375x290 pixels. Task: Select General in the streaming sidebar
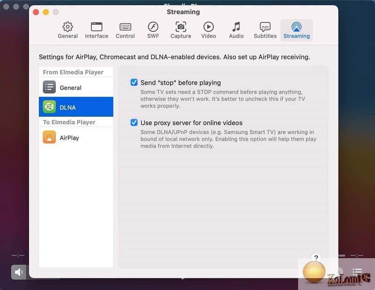point(76,87)
